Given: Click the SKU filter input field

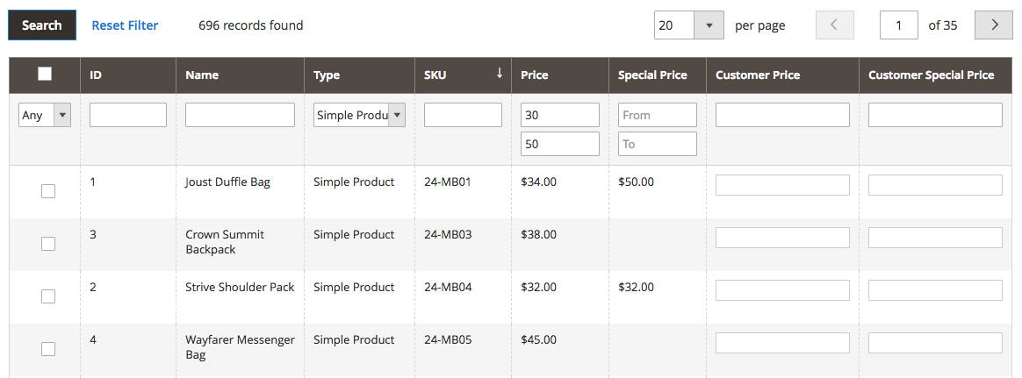Looking at the screenshot, I should tap(463, 115).
